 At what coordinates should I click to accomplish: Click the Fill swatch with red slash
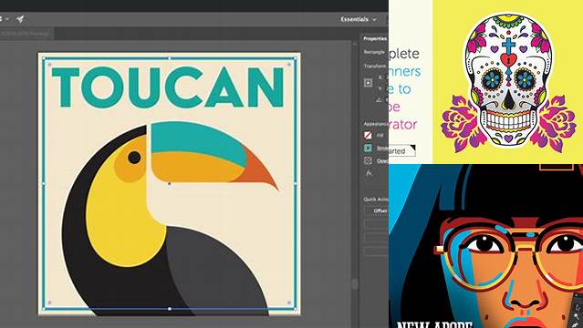(x=368, y=136)
